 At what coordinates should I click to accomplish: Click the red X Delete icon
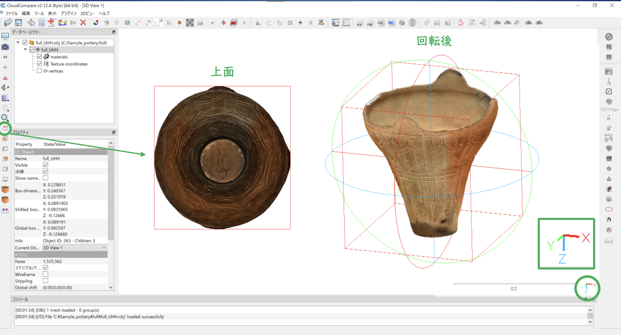[83, 23]
